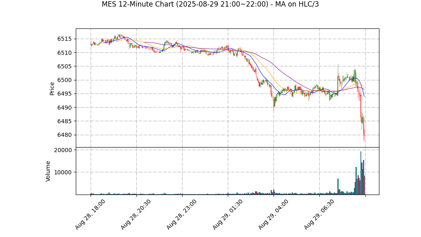Image resolution: width=421 pixels, height=237 pixels.
Task: Click the 6485 price tick label
Action: pyautogui.click(x=64, y=121)
